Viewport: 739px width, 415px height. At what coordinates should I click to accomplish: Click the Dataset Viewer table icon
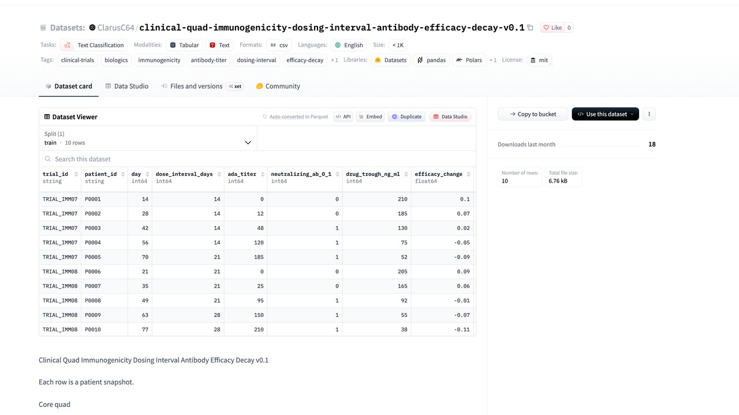point(47,117)
